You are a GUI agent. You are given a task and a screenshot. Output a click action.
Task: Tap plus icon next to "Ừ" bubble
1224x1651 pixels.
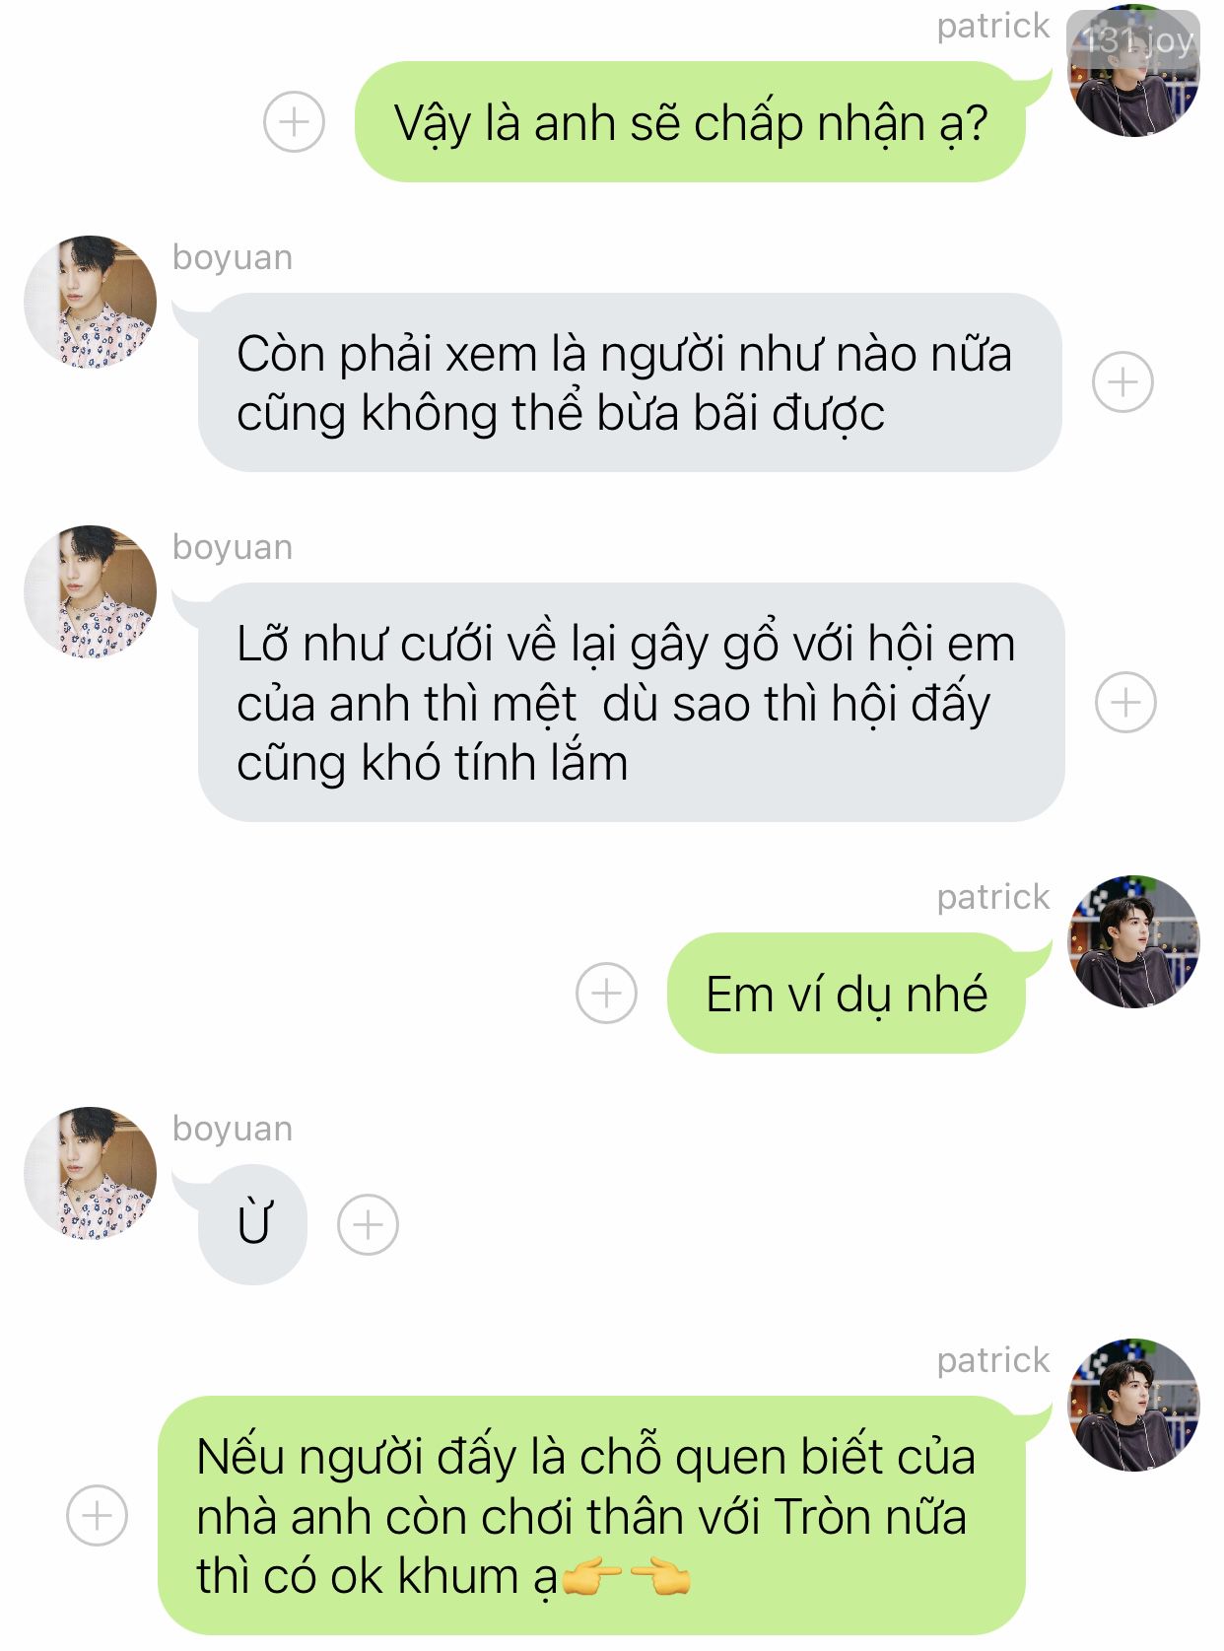pyautogui.click(x=368, y=1225)
